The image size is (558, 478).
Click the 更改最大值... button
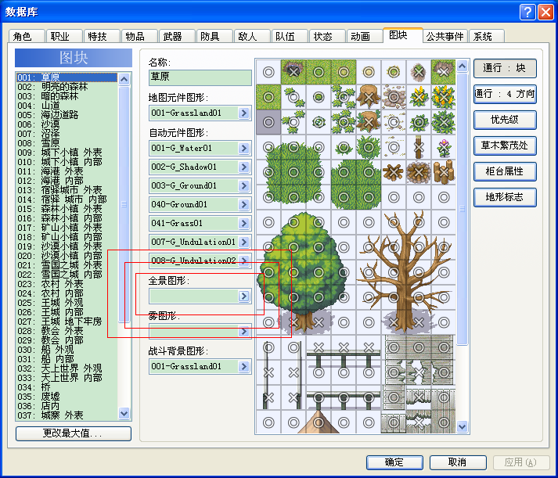74,433
